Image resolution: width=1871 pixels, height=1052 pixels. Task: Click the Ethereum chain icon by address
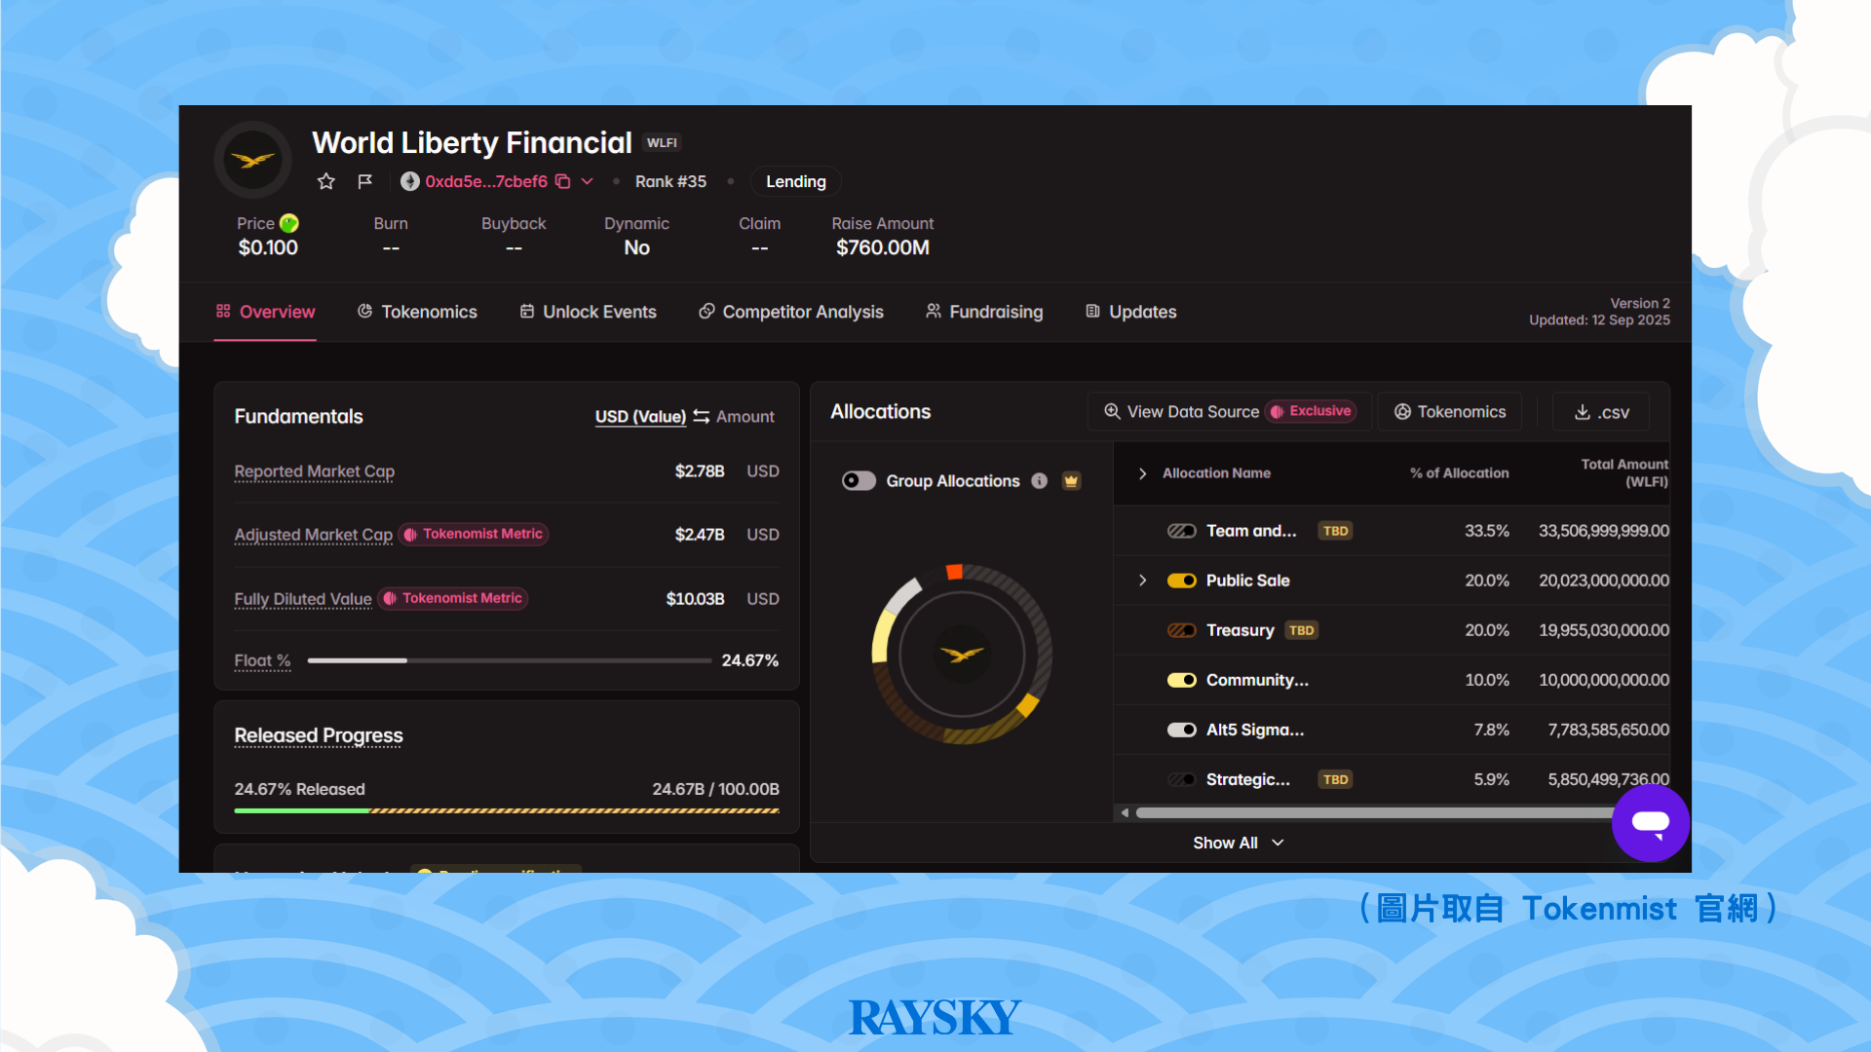point(410,181)
